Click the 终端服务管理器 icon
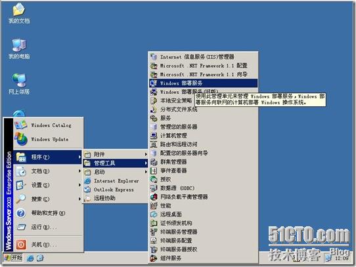Image resolution: width=356 pixels, height=267 pixels. 154,232
